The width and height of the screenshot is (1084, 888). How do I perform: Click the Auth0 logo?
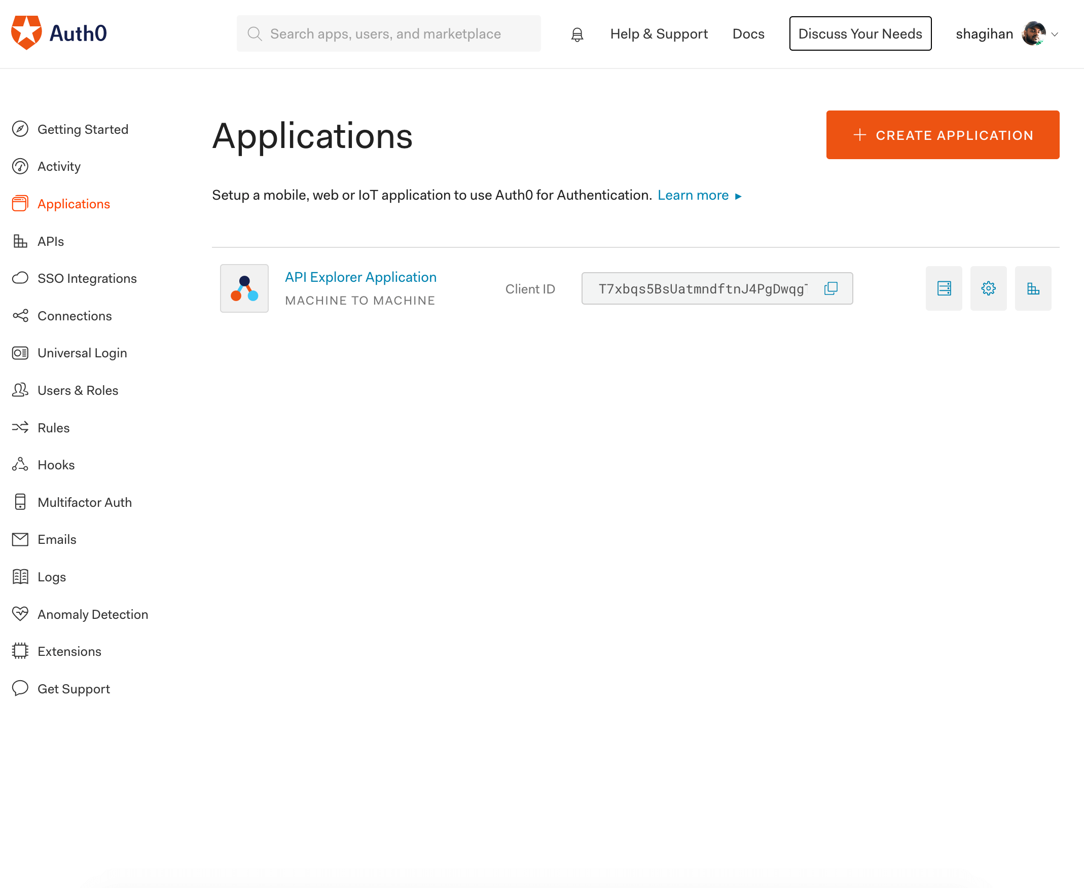[x=59, y=33]
